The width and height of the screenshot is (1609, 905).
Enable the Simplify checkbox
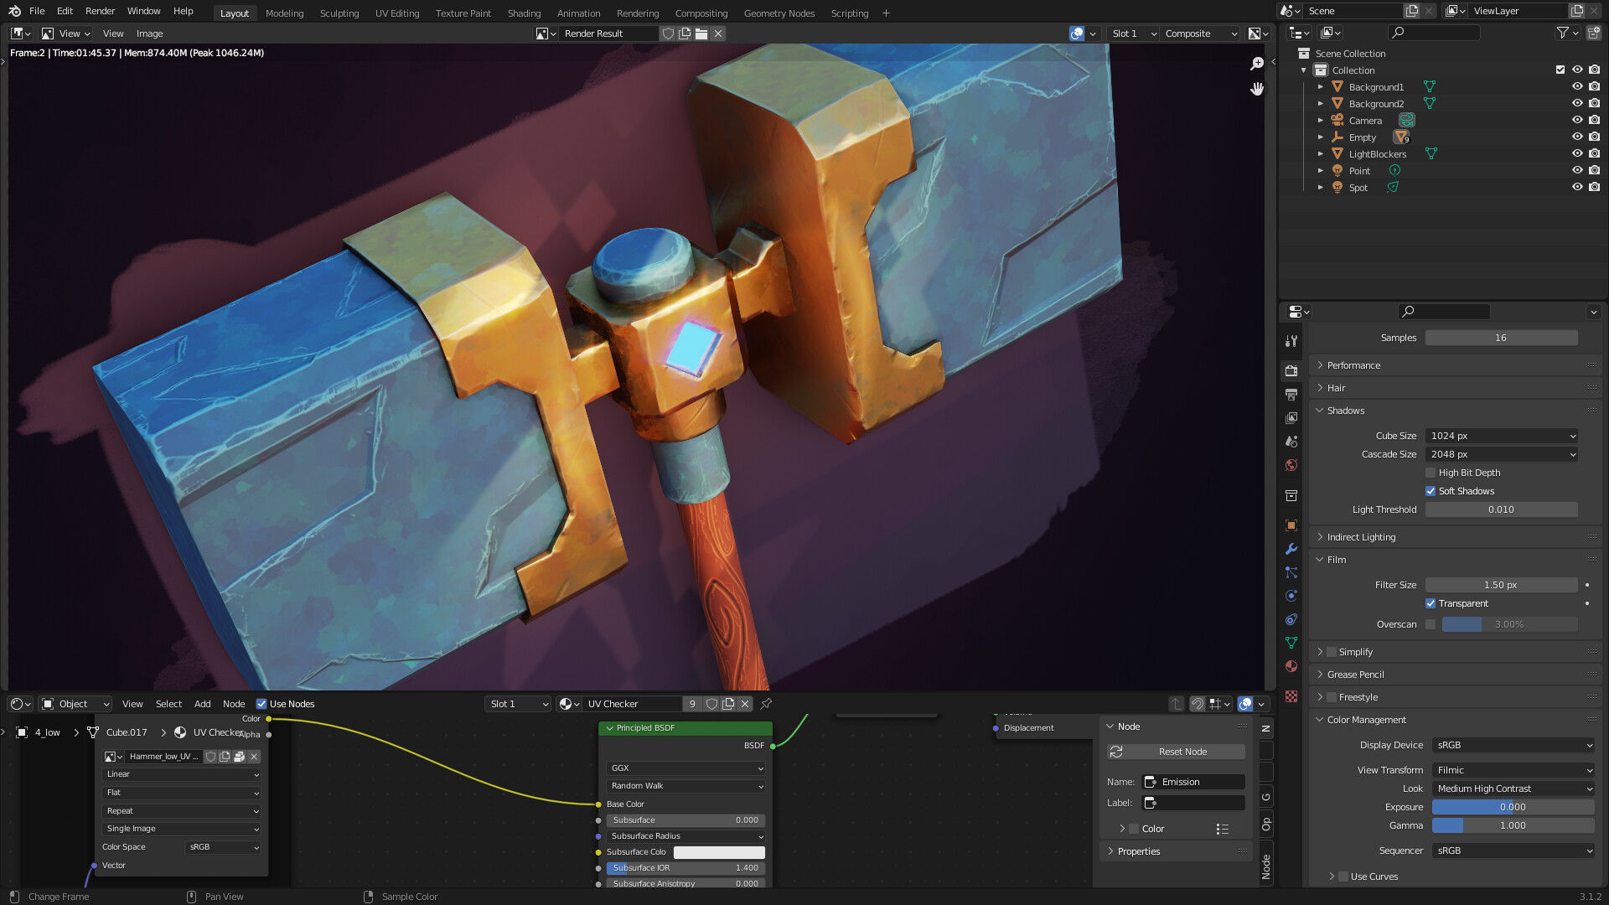pos(1332,652)
